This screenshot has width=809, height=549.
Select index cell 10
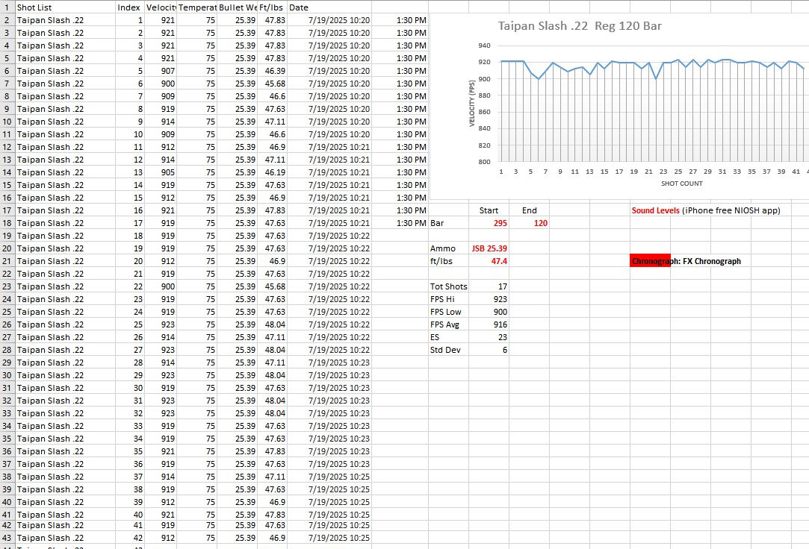pos(129,134)
